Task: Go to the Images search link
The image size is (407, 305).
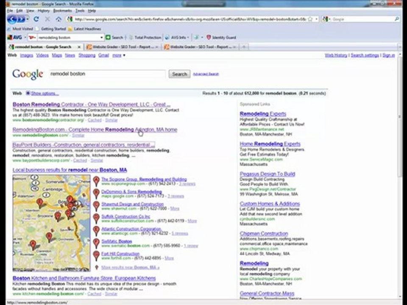Action: click(26, 55)
